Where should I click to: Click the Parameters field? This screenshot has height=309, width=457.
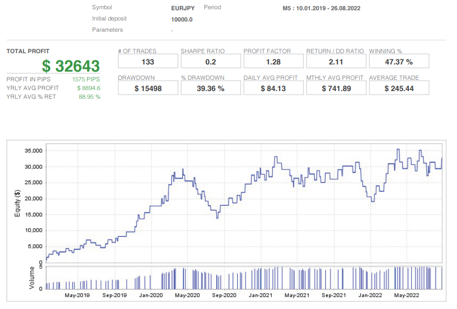(172, 30)
